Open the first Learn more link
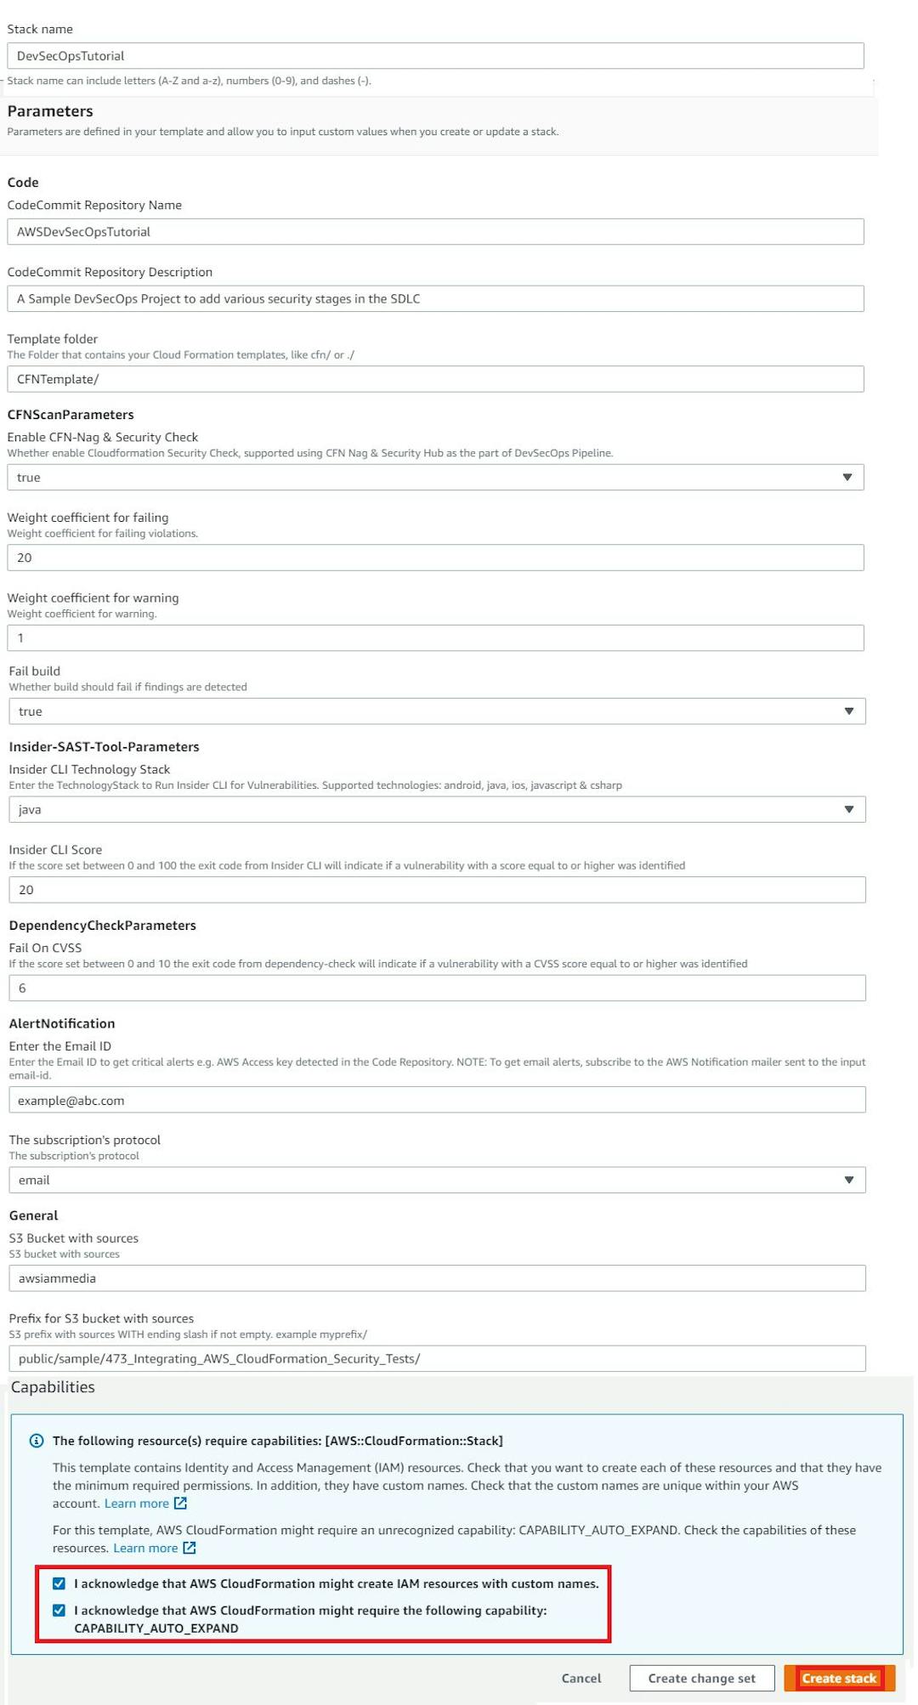918x1705 pixels. tap(137, 1503)
